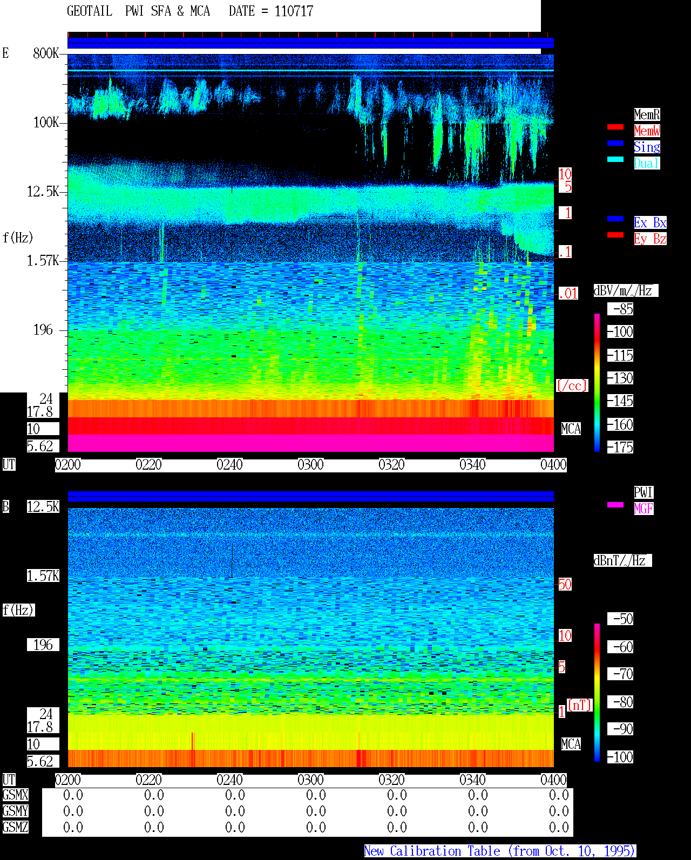Click the dBV/m/√Hz color scale bar
The width and height of the screenshot is (691, 860).
pos(597,383)
